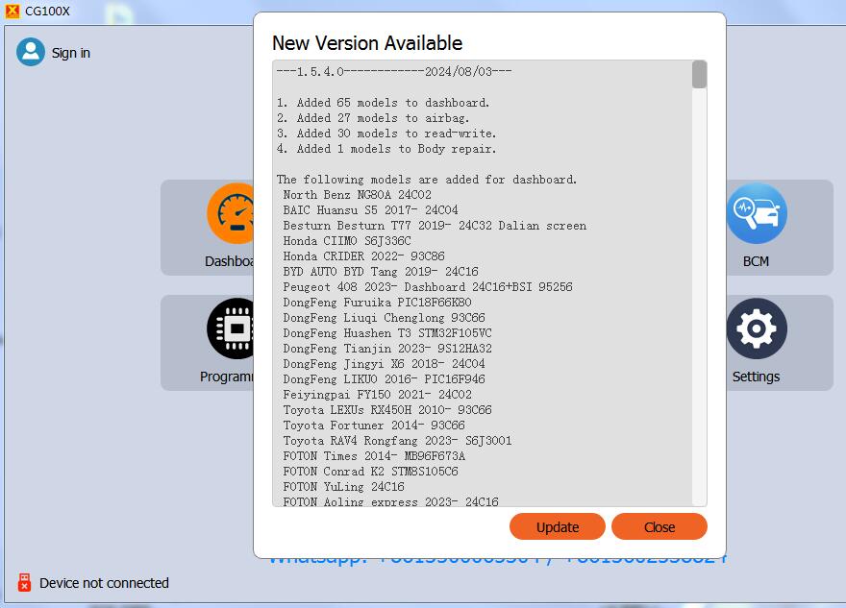The width and height of the screenshot is (846, 608).
Task: Click the "Device not connected" status text
Action: tap(104, 583)
